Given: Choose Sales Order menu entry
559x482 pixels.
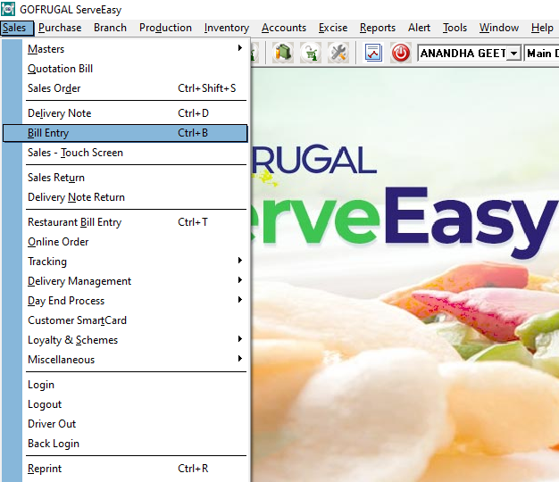Looking at the screenshot, I should click(124, 88).
